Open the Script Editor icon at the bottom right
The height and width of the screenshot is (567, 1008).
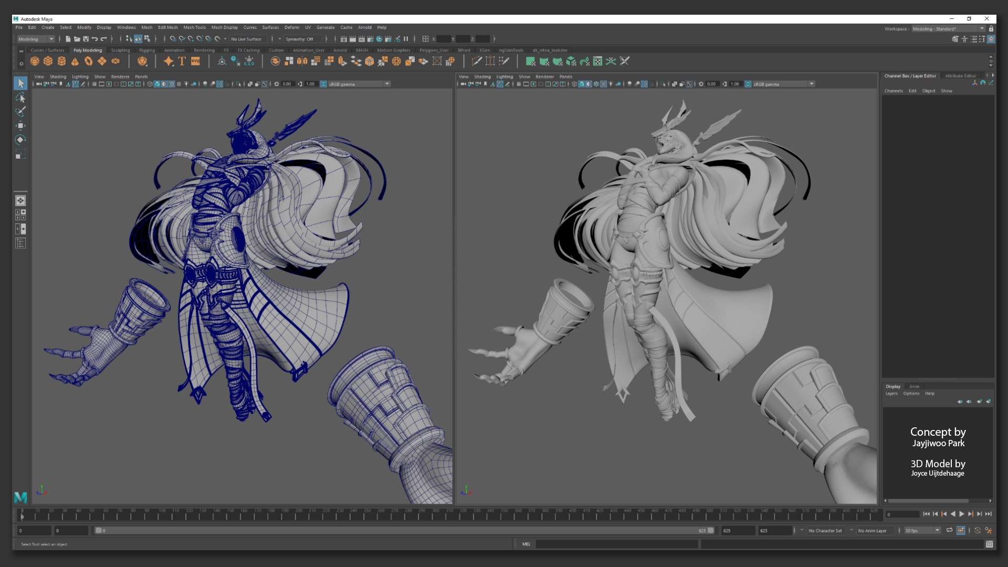pyautogui.click(x=989, y=544)
